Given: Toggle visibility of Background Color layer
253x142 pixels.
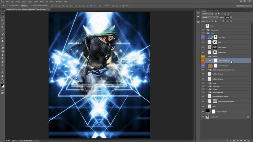Looking at the screenshot, I should [203, 112].
